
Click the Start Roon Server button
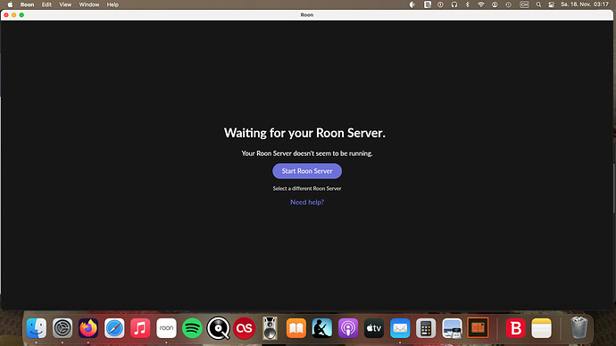click(307, 171)
